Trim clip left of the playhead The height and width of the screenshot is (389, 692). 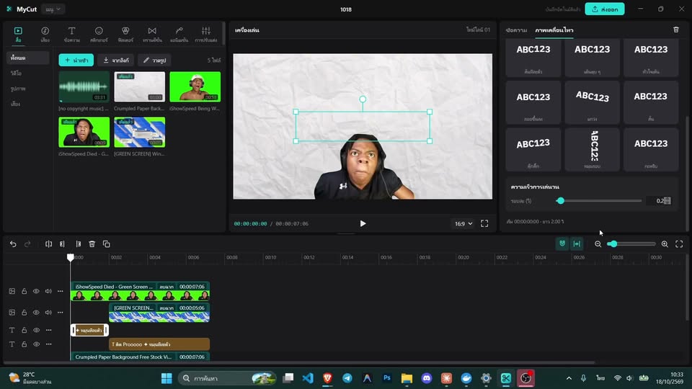click(62, 244)
